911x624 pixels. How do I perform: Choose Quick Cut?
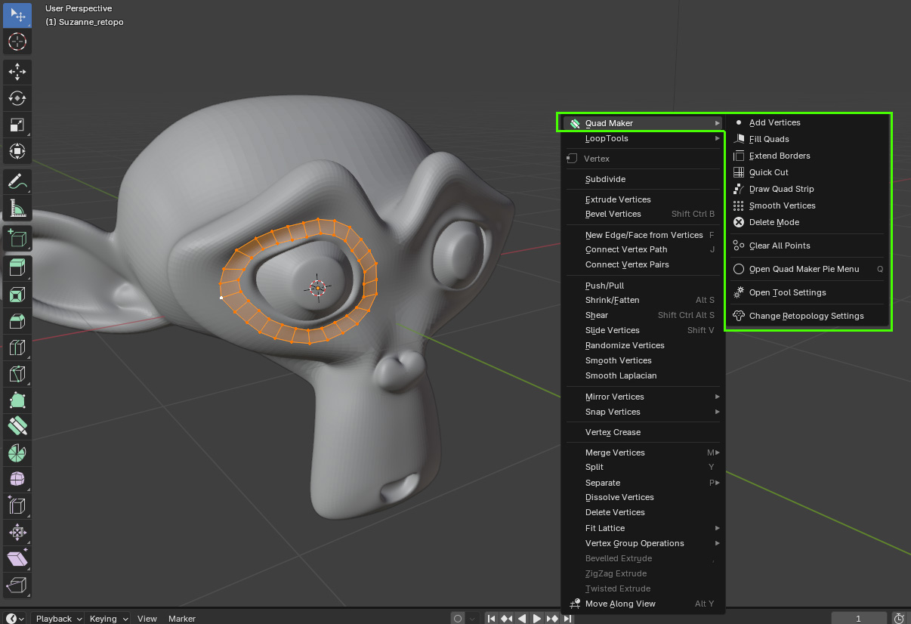(x=808, y=172)
